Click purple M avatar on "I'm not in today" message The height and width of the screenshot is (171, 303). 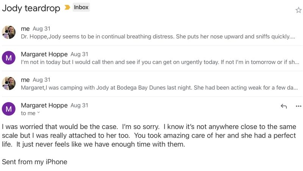[9, 58]
